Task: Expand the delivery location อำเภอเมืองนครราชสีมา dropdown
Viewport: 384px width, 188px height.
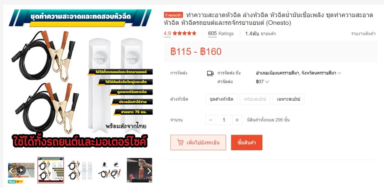Action: click(x=298, y=73)
